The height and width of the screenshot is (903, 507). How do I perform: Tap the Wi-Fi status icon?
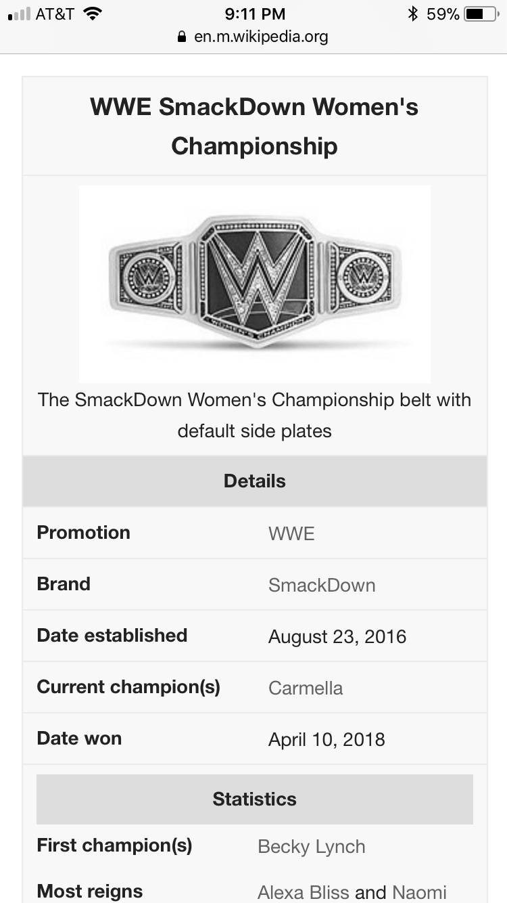click(93, 14)
